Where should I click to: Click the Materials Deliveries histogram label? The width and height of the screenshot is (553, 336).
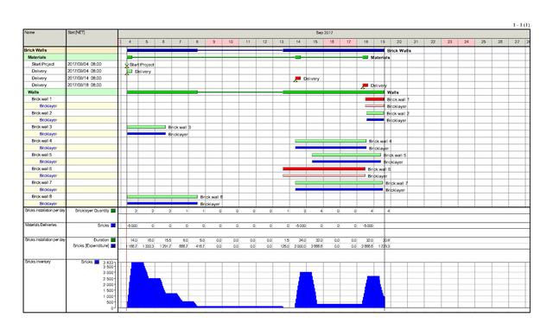41,225
